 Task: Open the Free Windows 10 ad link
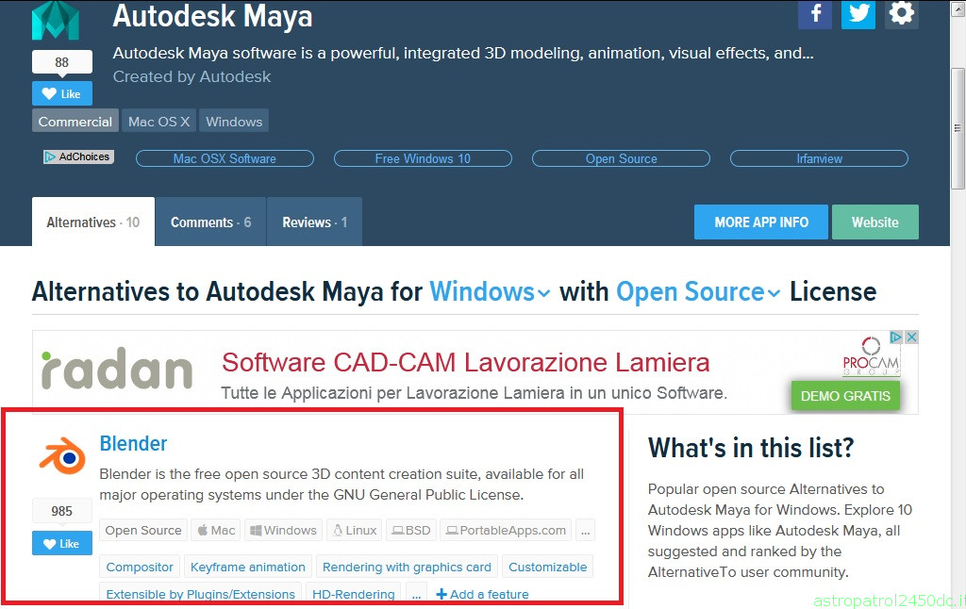pos(423,158)
